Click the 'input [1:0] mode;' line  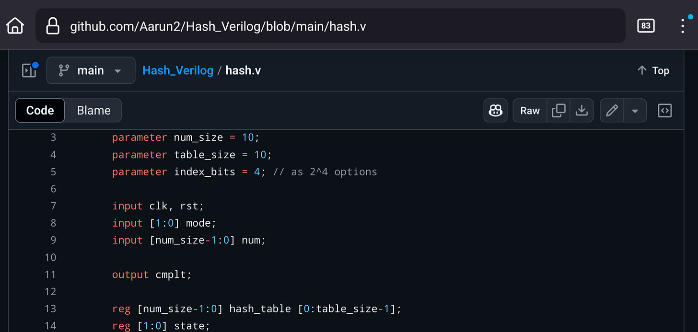point(164,223)
